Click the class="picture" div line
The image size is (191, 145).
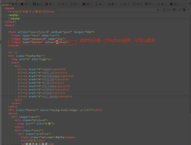click(x=31, y=120)
